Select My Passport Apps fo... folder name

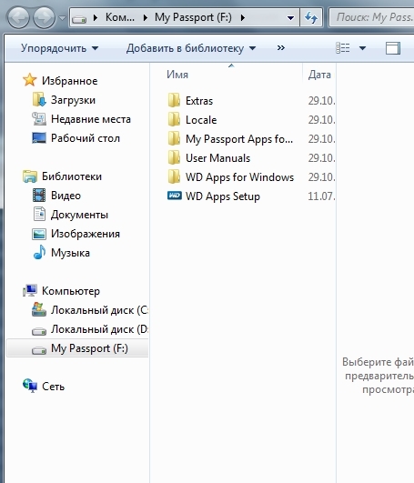(239, 139)
